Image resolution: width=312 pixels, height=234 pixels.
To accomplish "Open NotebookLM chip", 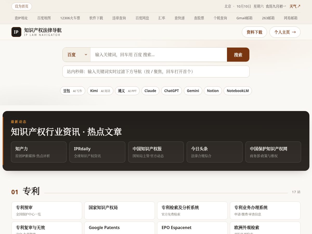I will [x=238, y=91].
